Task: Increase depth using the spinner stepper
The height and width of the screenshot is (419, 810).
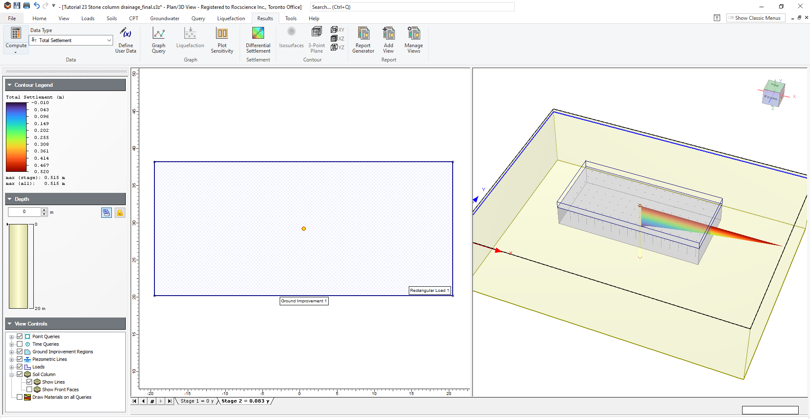Action: [44, 210]
